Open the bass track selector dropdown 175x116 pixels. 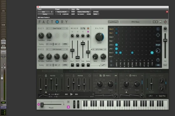coord(44,12)
